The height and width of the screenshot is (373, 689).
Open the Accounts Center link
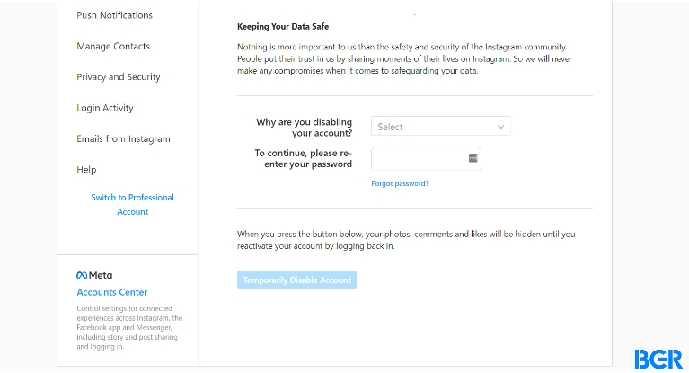[x=112, y=292]
